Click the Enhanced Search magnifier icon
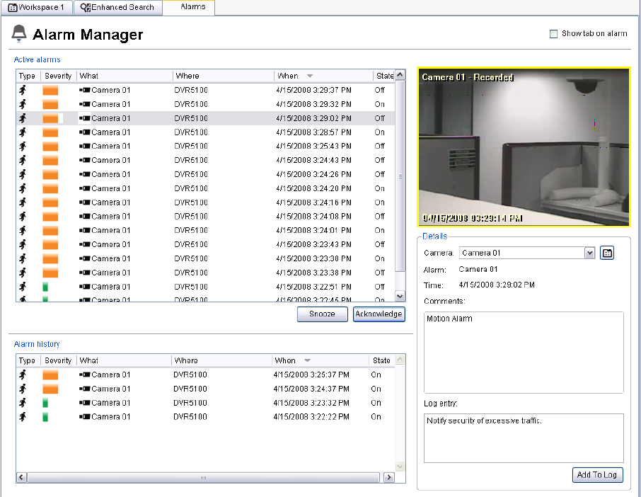Screen dimensions: 641x497 coord(85,7)
